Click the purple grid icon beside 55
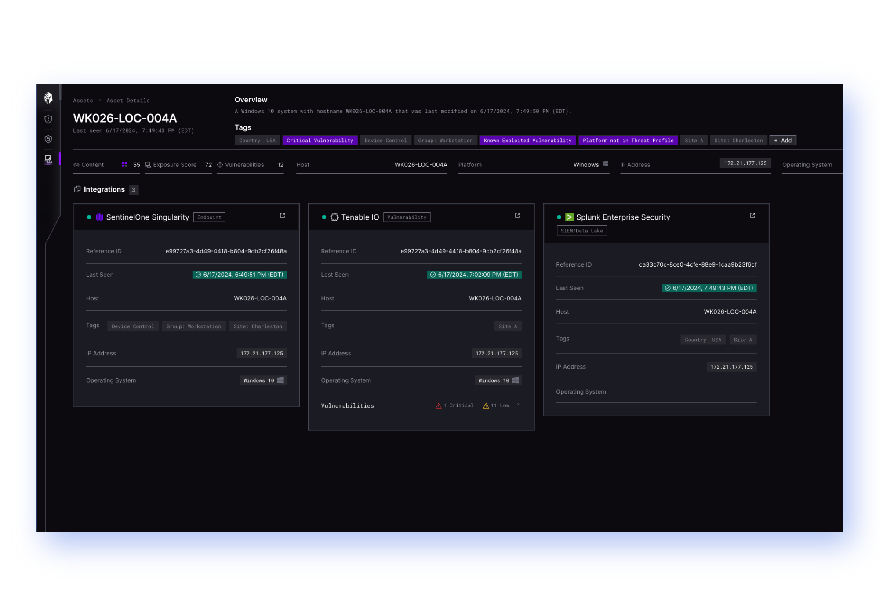Screen dimensions: 879x615 point(124,164)
